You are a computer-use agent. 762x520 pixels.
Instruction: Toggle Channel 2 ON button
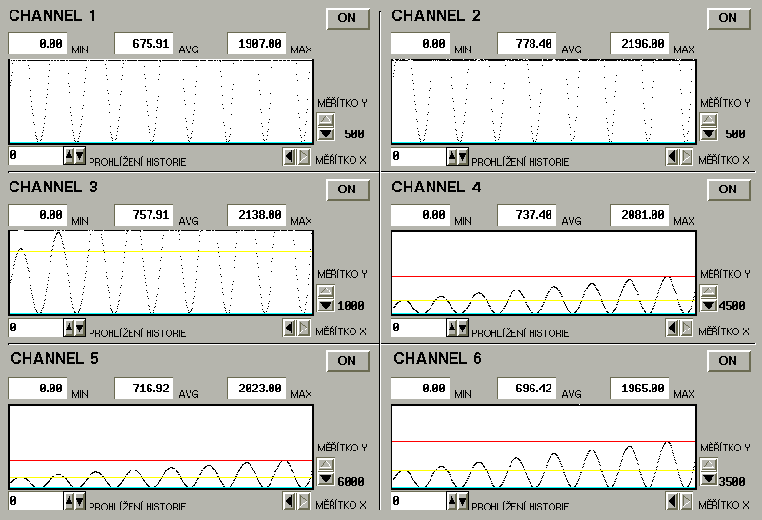[x=728, y=18]
